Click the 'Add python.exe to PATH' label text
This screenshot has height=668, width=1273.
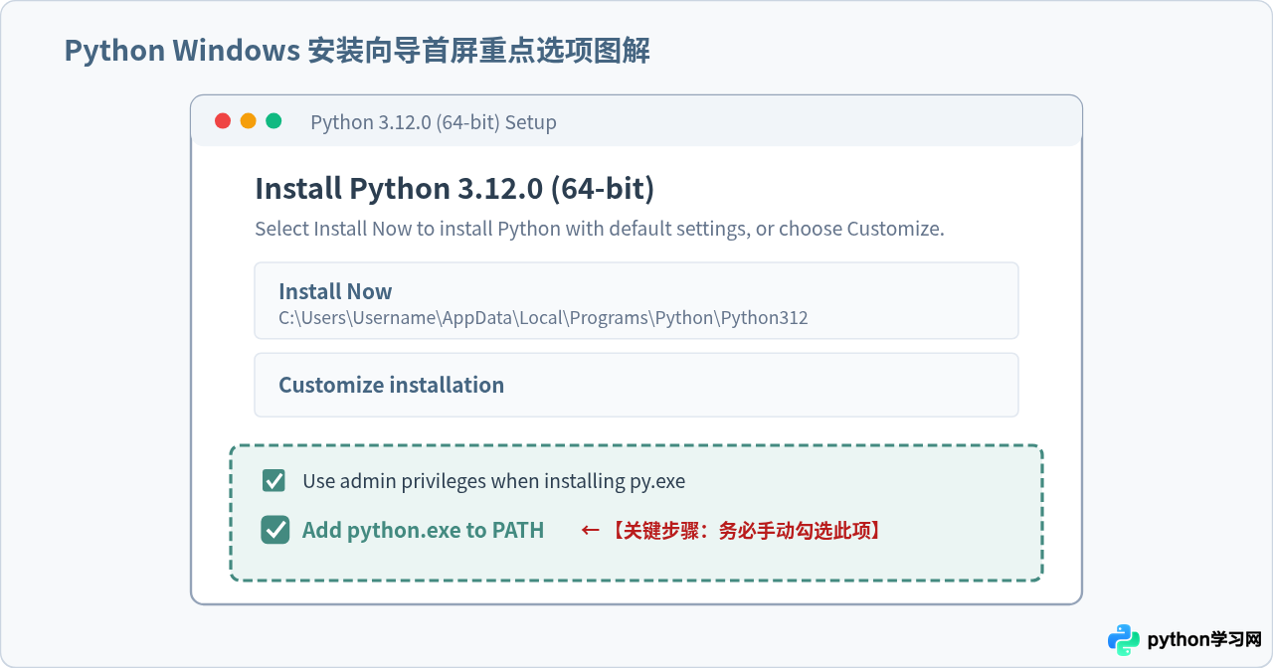tap(423, 530)
